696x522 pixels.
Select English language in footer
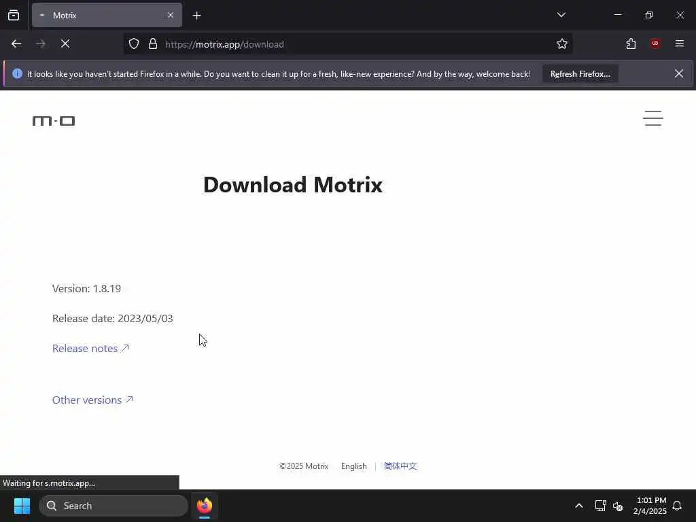click(353, 466)
